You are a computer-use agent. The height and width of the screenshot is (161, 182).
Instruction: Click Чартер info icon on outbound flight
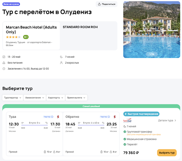(52, 117)
